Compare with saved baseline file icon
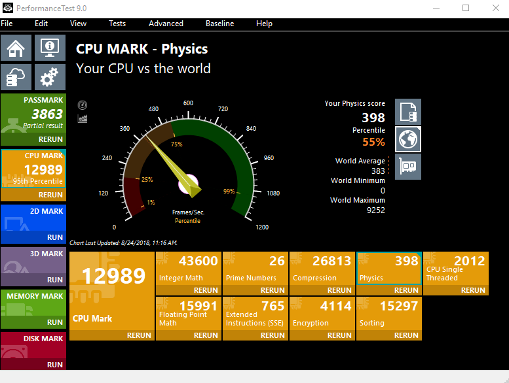 (x=408, y=112)
